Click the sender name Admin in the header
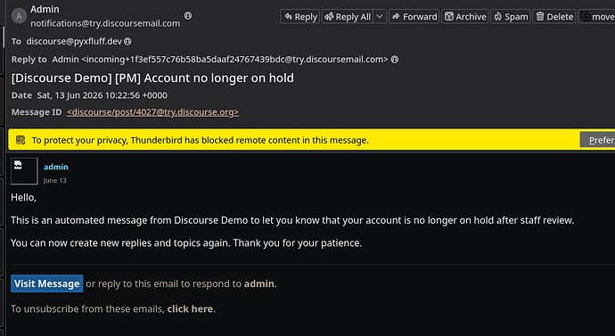615x336 pixels. (45, 9)
